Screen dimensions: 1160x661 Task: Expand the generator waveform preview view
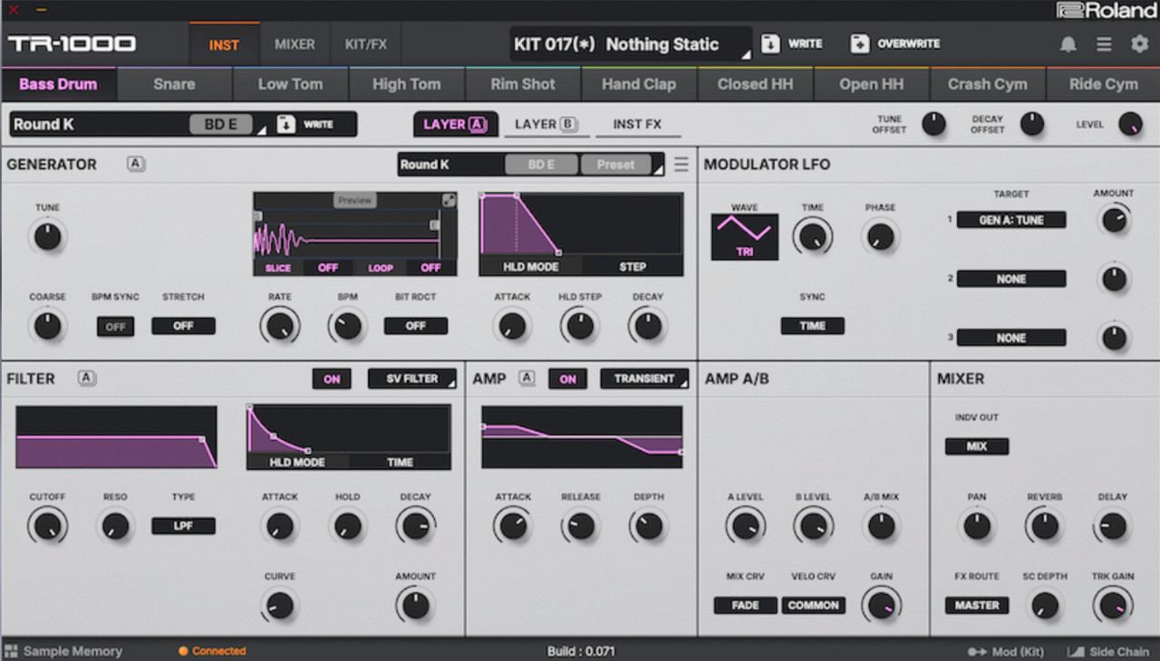click(x=449, y=200)
